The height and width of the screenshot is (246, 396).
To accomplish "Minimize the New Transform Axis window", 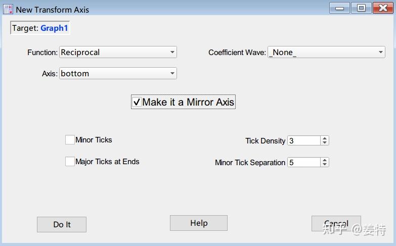I will (x=340, y=8).
